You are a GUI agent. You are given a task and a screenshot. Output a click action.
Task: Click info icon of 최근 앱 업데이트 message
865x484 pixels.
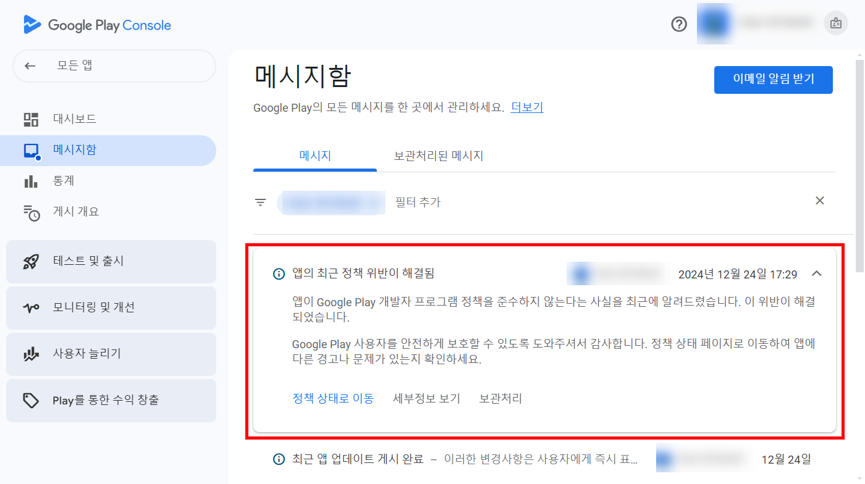[x=279, y=459]
